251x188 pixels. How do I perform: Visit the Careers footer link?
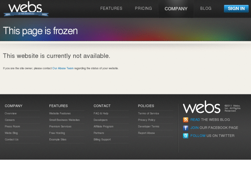(10, 120)
